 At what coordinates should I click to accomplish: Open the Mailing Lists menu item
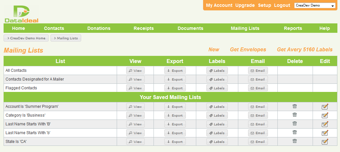coord(245,28)
